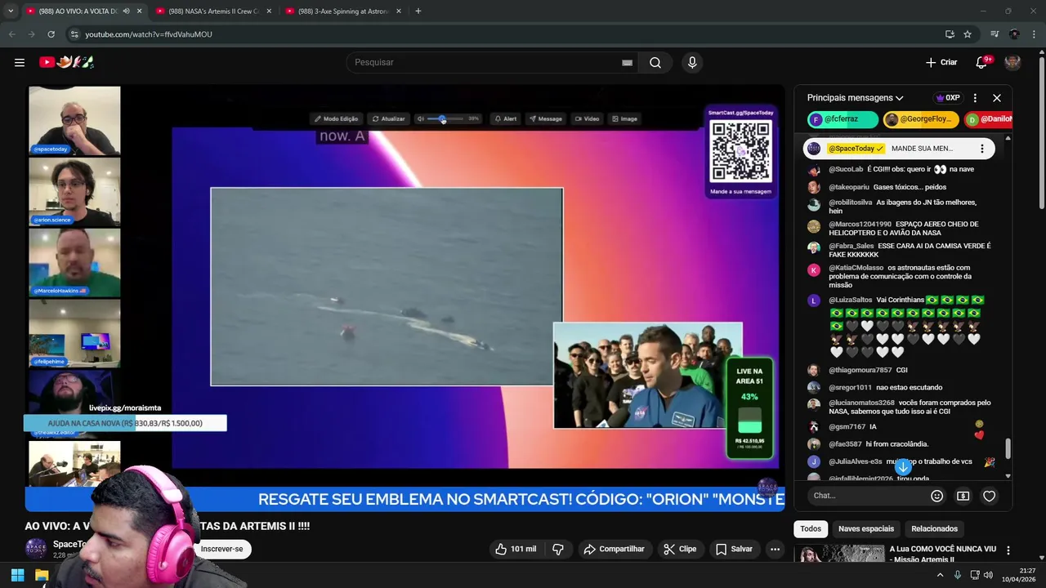The width and height of the screenshot is (1046, 588).
Task: Click the Criar create button
Action: pyautogui.click(x=941, y=62)
